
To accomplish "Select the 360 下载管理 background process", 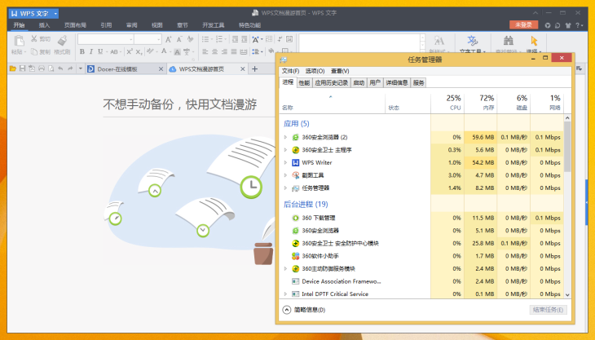I will [422, 218].
